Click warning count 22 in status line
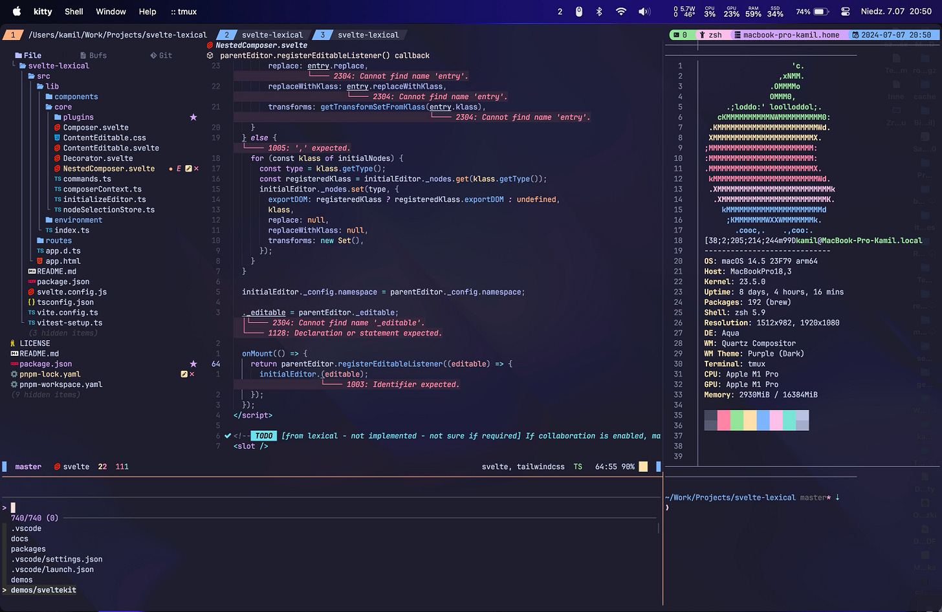 (x=102, y=466)
